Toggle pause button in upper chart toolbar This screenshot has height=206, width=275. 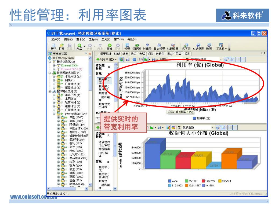[134, 59]
